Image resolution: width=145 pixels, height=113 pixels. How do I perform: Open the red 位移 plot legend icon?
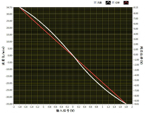[126, 3]
